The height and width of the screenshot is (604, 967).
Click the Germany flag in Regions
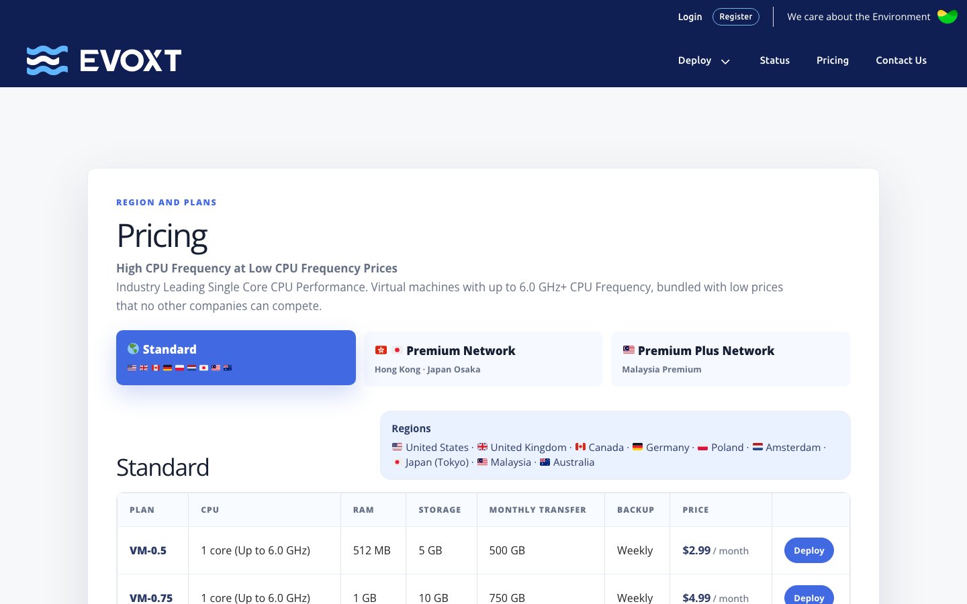[638, 447]
